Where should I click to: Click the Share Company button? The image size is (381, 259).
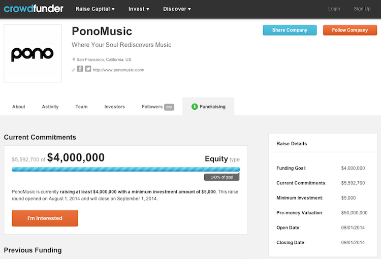[290, 30]
